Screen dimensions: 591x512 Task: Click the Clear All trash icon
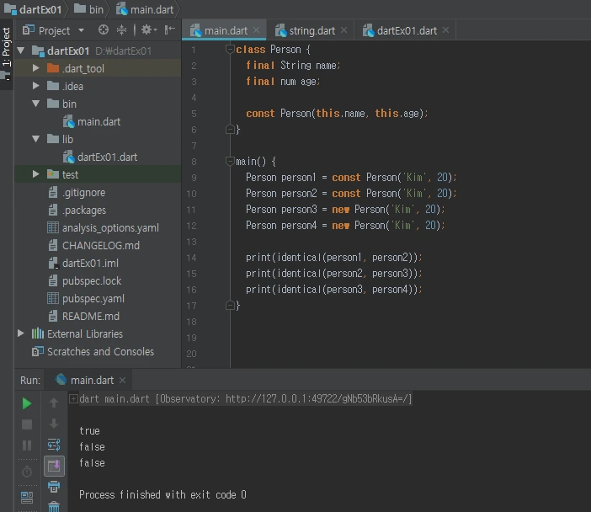pos(54,506)
